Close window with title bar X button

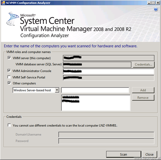tap(158, 3)
